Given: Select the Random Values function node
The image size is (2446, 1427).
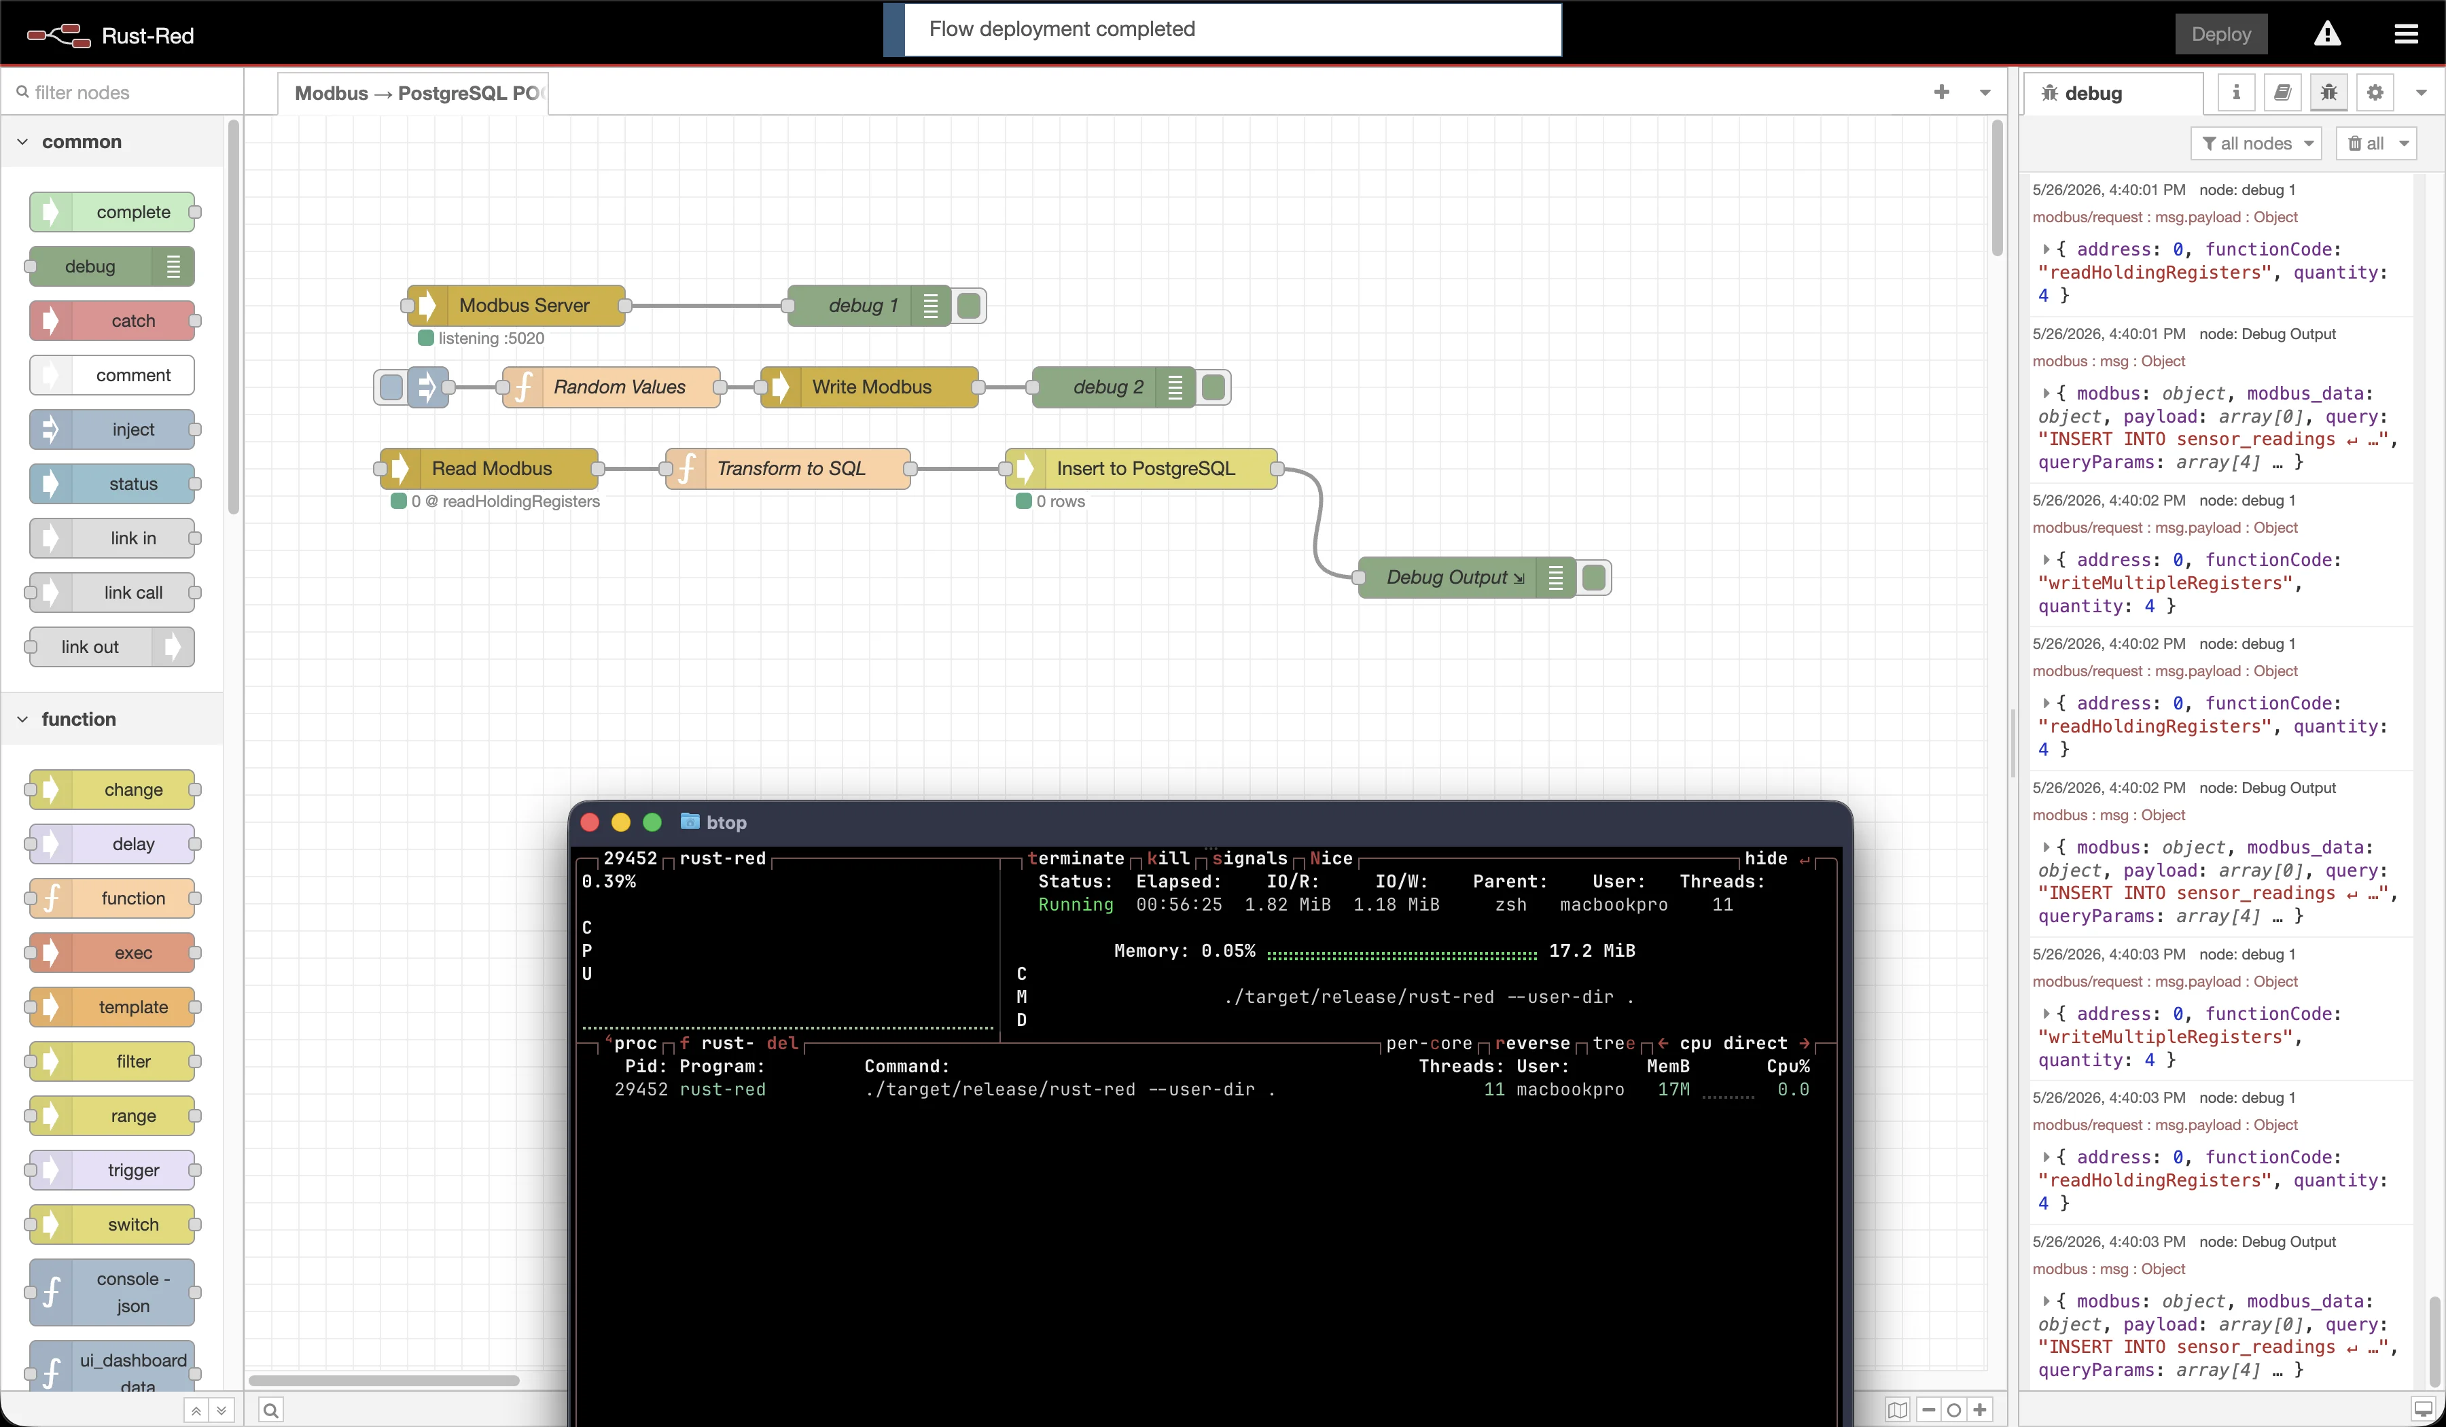Looking at the screenshot, I should (611, 387).
